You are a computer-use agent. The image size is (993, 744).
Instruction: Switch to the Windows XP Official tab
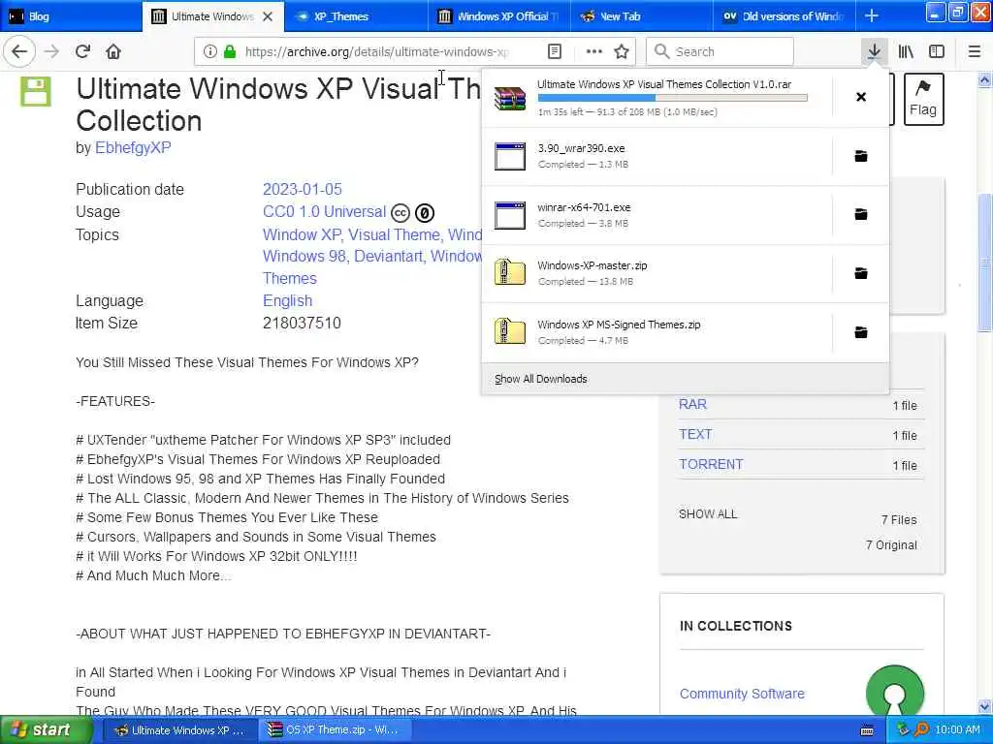click(x=499, y=16)
